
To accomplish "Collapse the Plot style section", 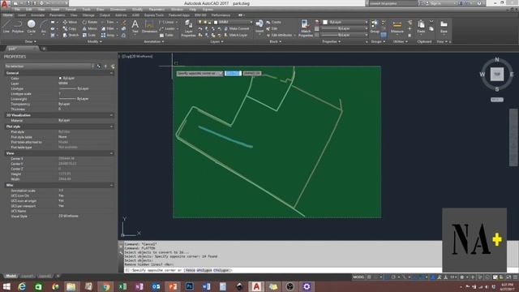I will pyautogui.click(x=111, y=127).
